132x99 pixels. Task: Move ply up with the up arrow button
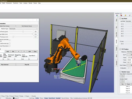coord(19,51)
